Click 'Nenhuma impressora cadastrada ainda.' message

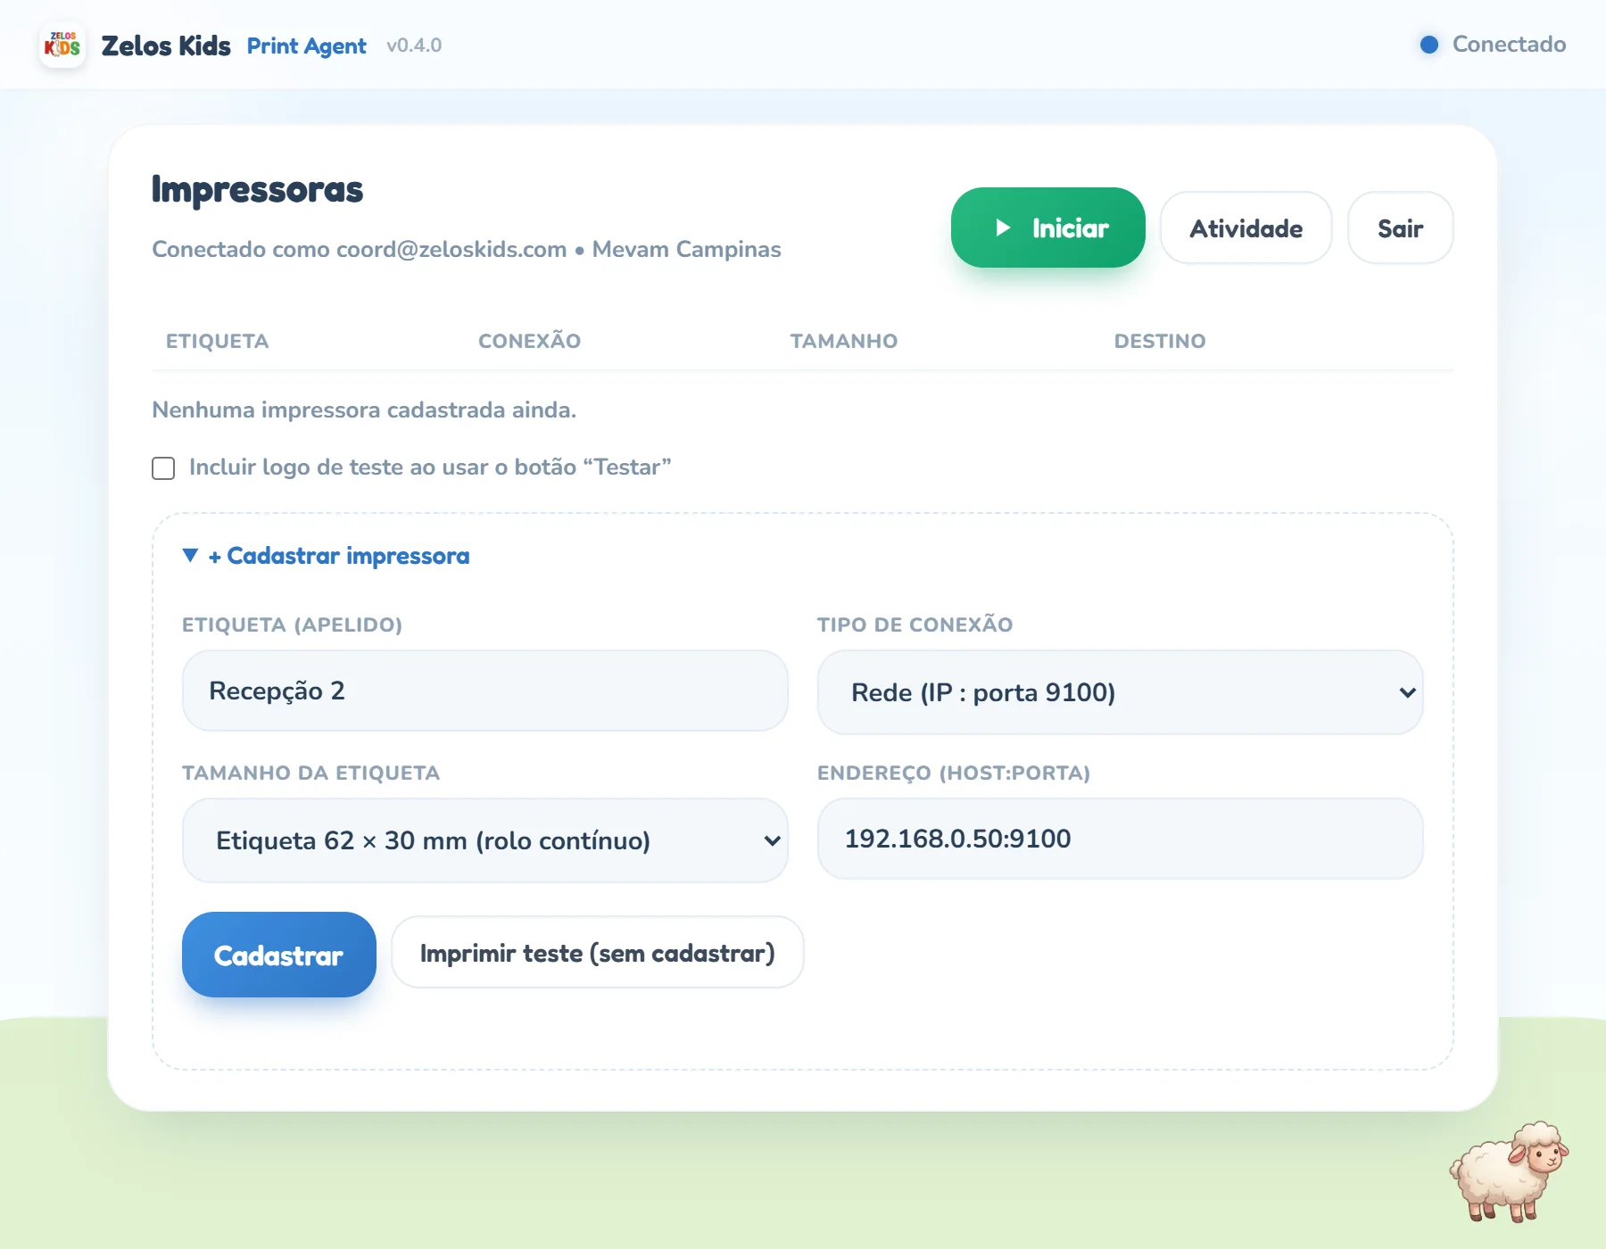pyautogui.click(x=364, y=409)
